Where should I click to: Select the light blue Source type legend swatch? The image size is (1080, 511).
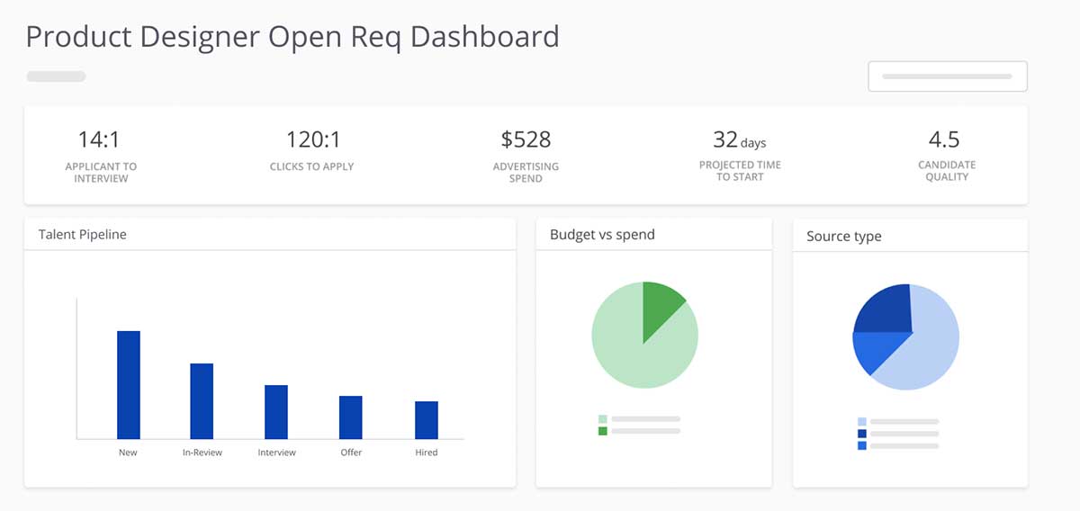(x=862, y=421)
